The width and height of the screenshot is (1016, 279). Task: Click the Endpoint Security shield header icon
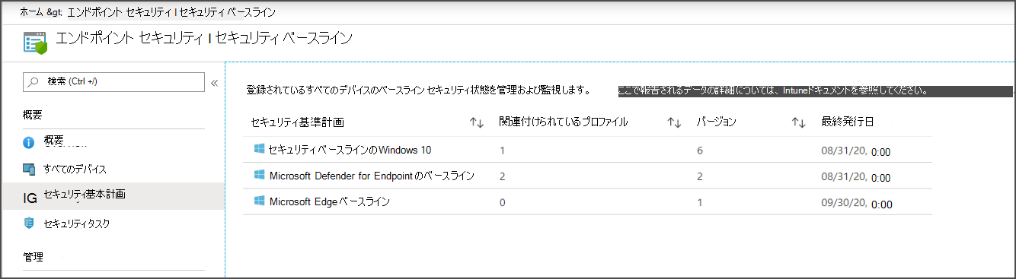coord(35,43)
